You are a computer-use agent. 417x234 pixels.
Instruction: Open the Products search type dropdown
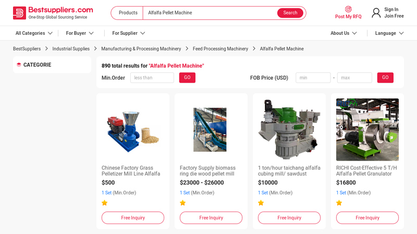[x=128, y=12]
